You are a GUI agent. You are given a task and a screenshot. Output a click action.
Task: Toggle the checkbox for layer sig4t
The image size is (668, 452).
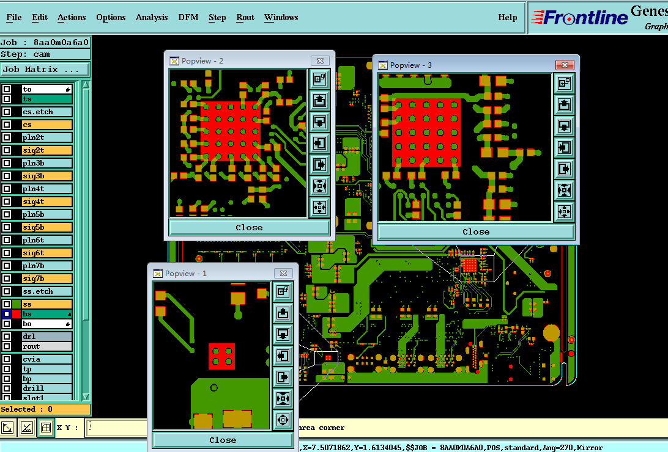pos(6,202)
